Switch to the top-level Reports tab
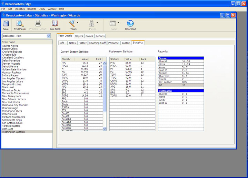This screenshot has height=178, width=248. click(x=100, y=36)
